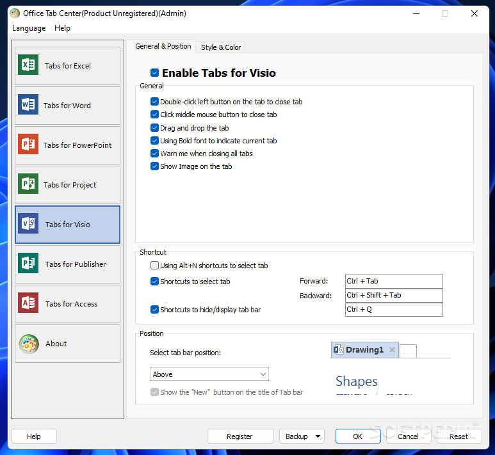This screenshot has width=495, height=455.
Task: Click the Backward shortcut field Ctrl + Shift + Tab
Action: click(x=394, y=296)
